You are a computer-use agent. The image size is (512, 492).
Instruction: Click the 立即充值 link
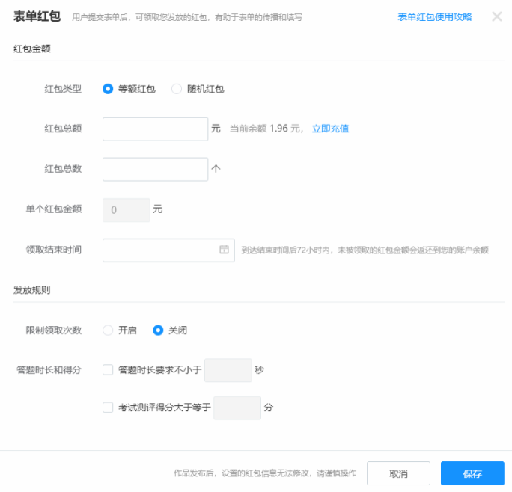(330, 129)
